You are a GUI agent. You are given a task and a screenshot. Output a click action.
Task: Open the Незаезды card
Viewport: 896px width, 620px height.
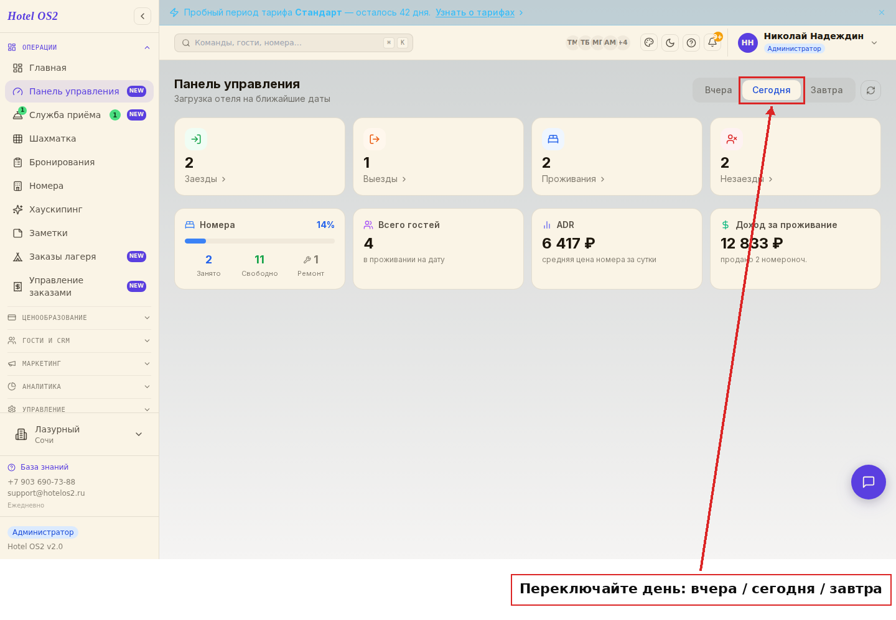point(796,157)
